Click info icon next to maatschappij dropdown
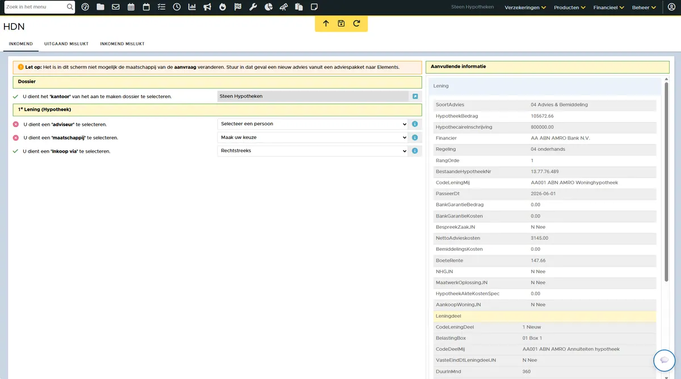Image resolution: width=681 pixels, height=379 pixels. click(x=415, y=137)
